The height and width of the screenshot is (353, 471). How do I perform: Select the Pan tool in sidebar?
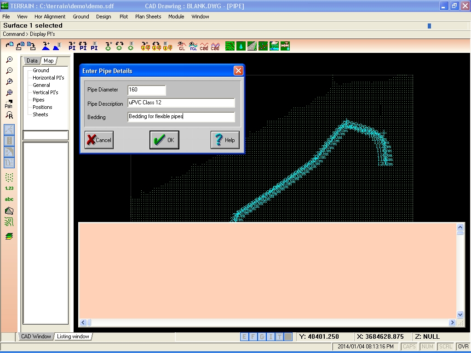pos(9,104)
